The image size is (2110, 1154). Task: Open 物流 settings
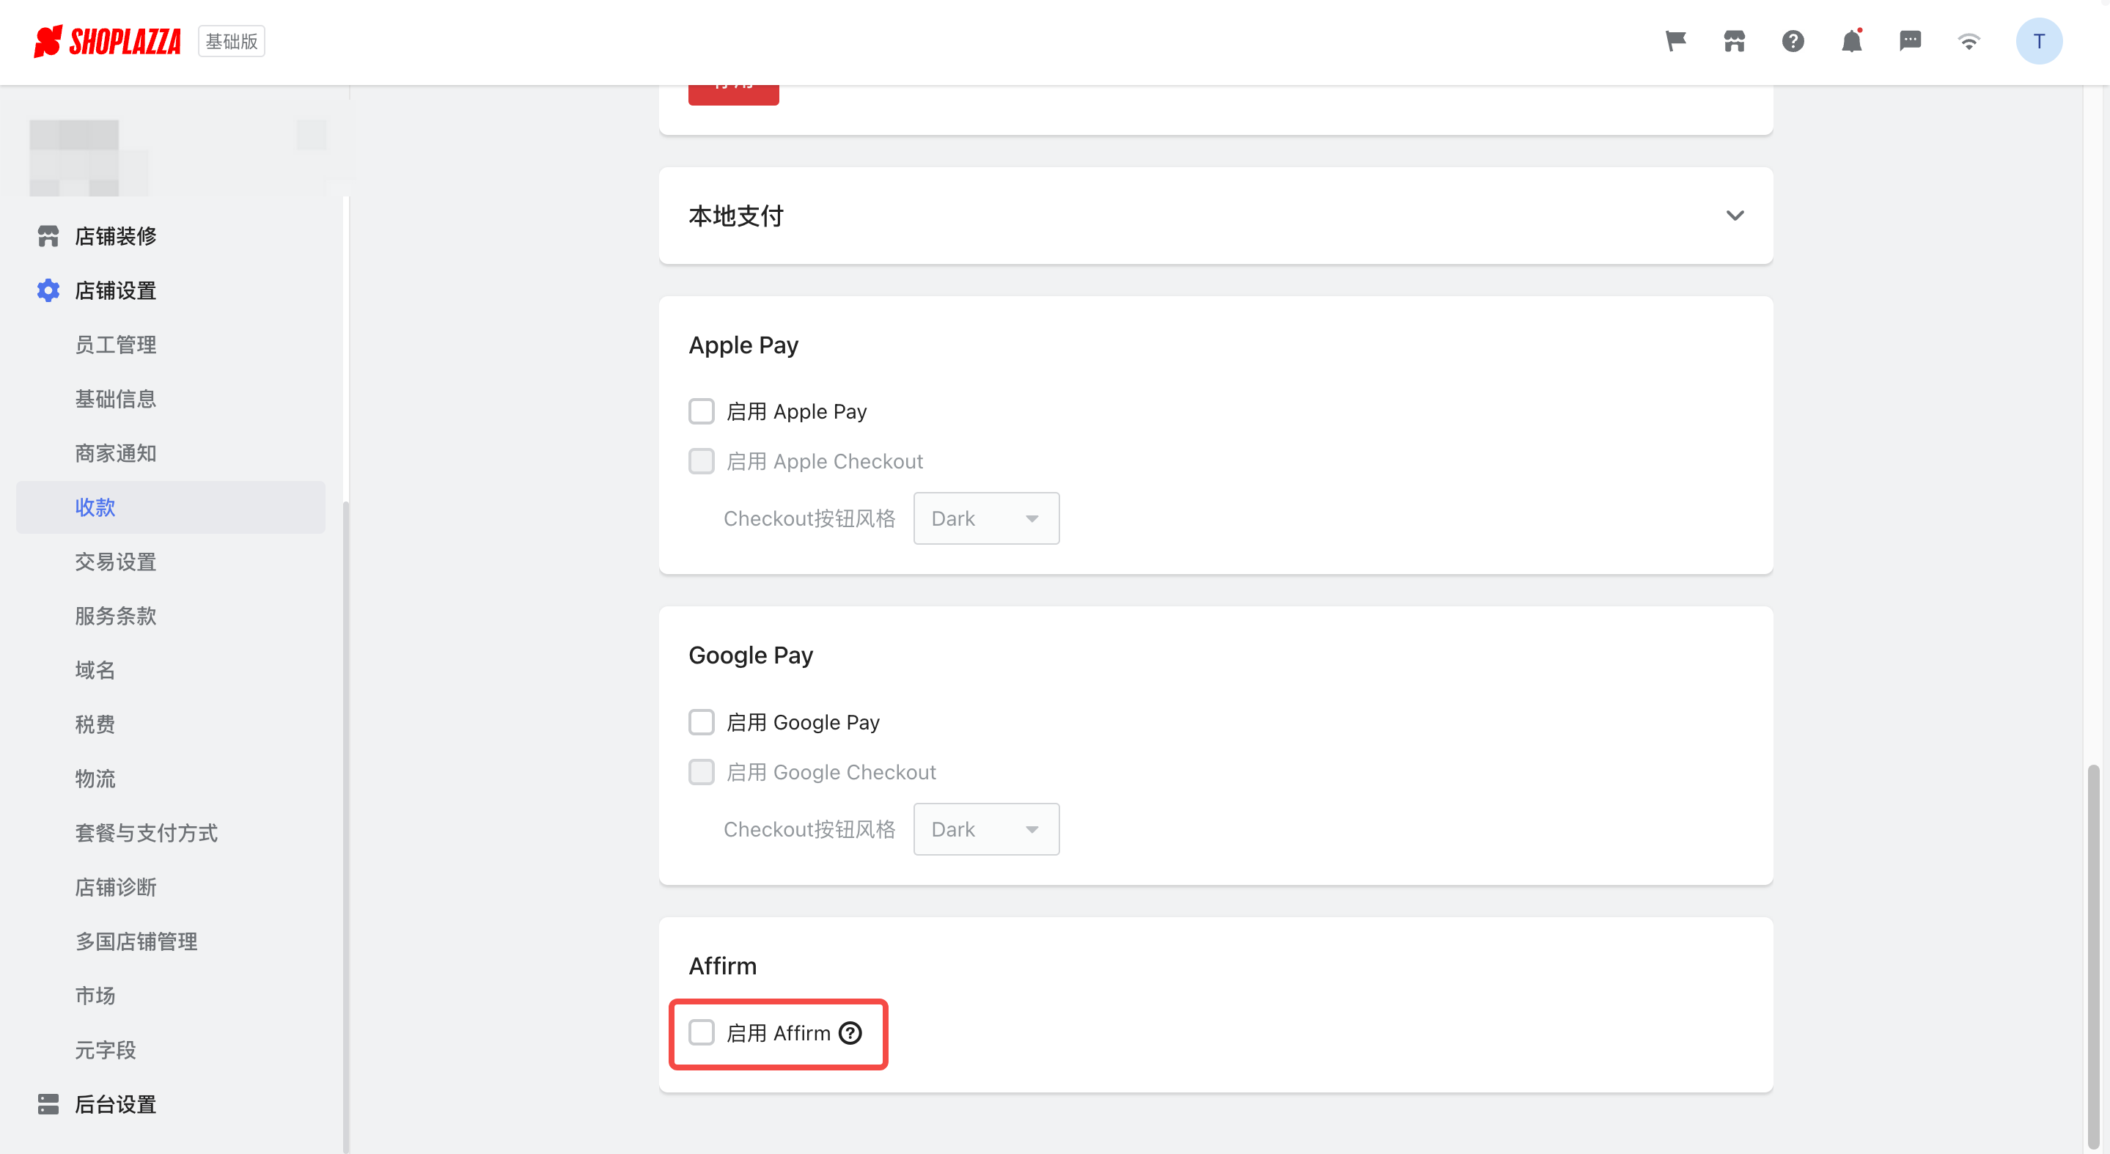(95, 779)
